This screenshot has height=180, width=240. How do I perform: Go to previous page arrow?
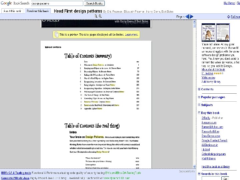point(187,17)
